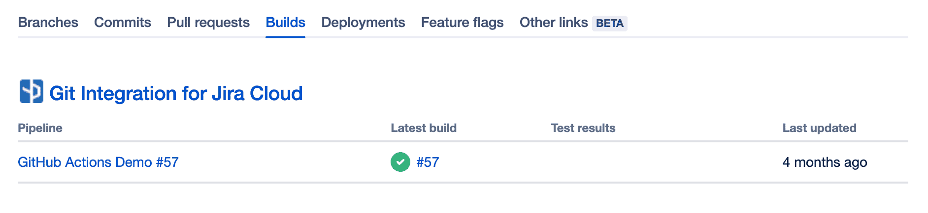This screenshot has height=213, width=928.
Task: Click the Latest build column header
Action: (x=424, y=128)
